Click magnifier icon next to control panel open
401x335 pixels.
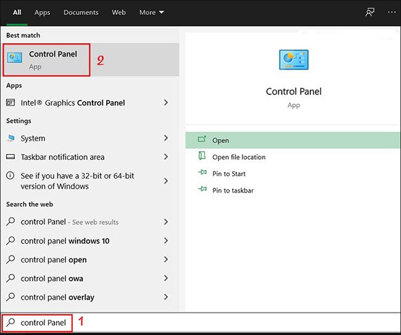coord(10,259)
